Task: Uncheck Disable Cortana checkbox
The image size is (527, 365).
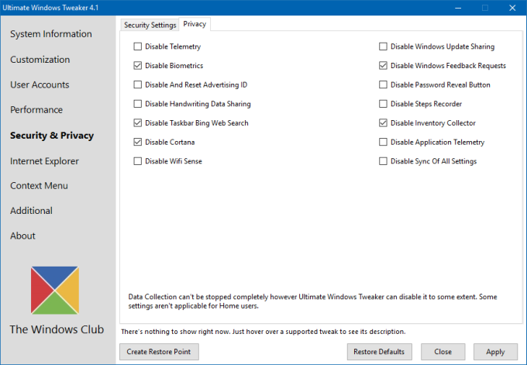Action: [138, 142]
